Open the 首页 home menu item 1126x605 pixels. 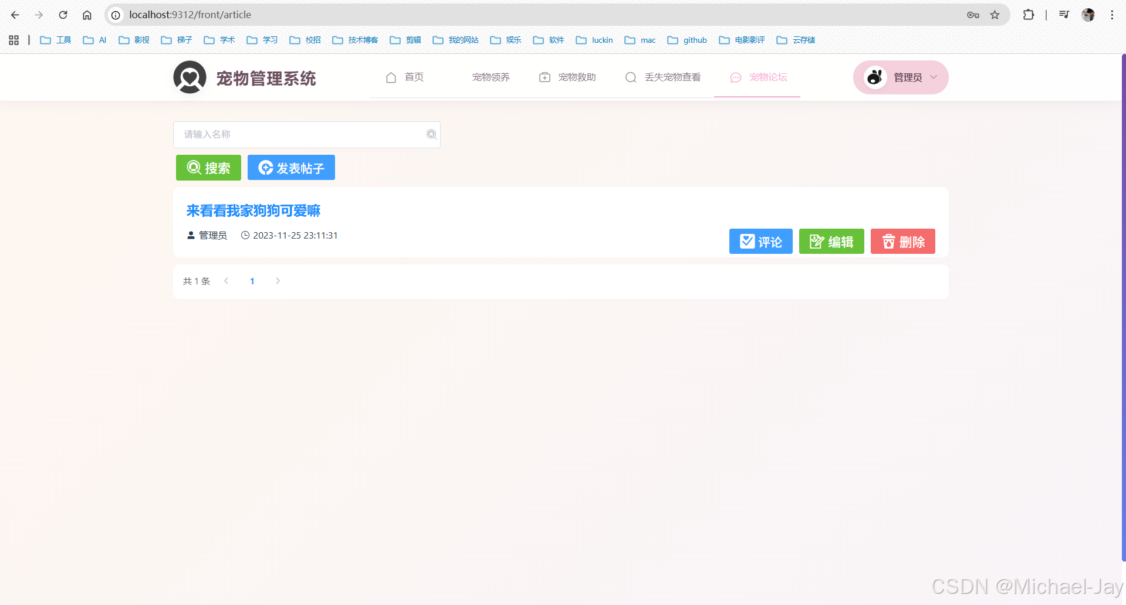point(405,77)
